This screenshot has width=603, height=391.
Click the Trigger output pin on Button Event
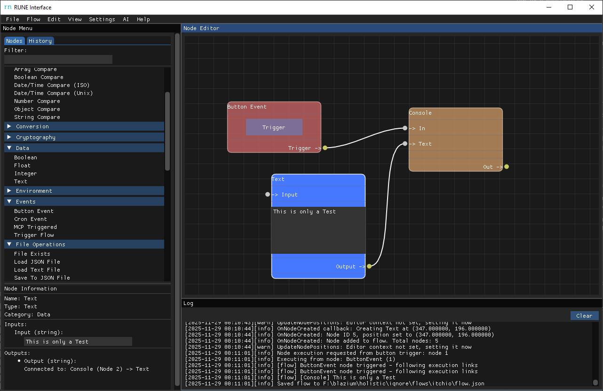(325, 148)
